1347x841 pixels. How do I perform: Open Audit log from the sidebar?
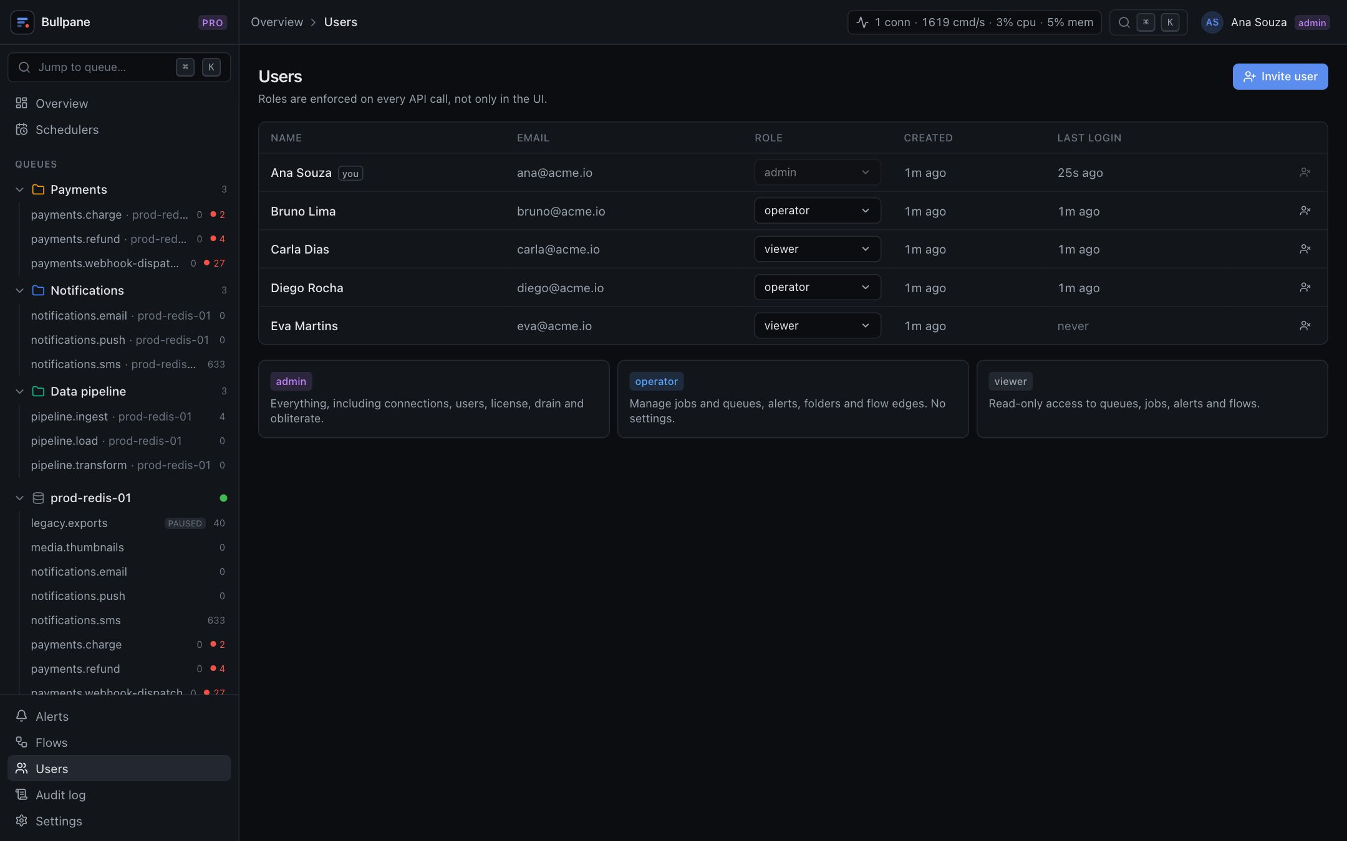pyautogui.click(x=119, y=795)
